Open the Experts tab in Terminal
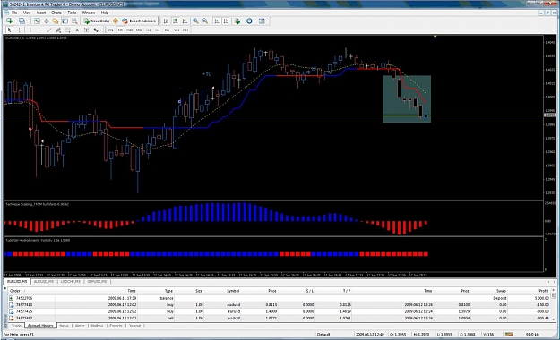This screenshot has width=560, height=340. 116,326
